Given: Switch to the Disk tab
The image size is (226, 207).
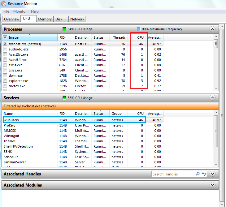Looking at the screenshot, I should tap(61, 19).
